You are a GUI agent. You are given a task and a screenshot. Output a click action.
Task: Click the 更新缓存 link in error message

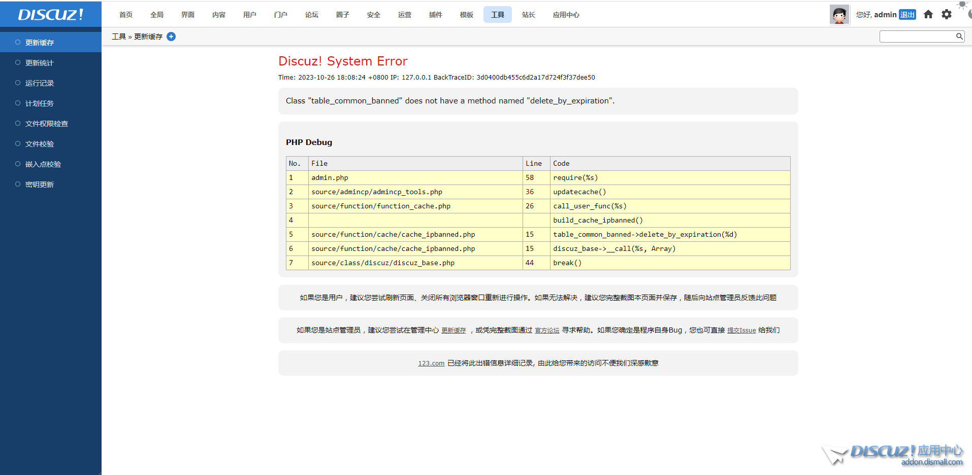[x=453, y=331]
